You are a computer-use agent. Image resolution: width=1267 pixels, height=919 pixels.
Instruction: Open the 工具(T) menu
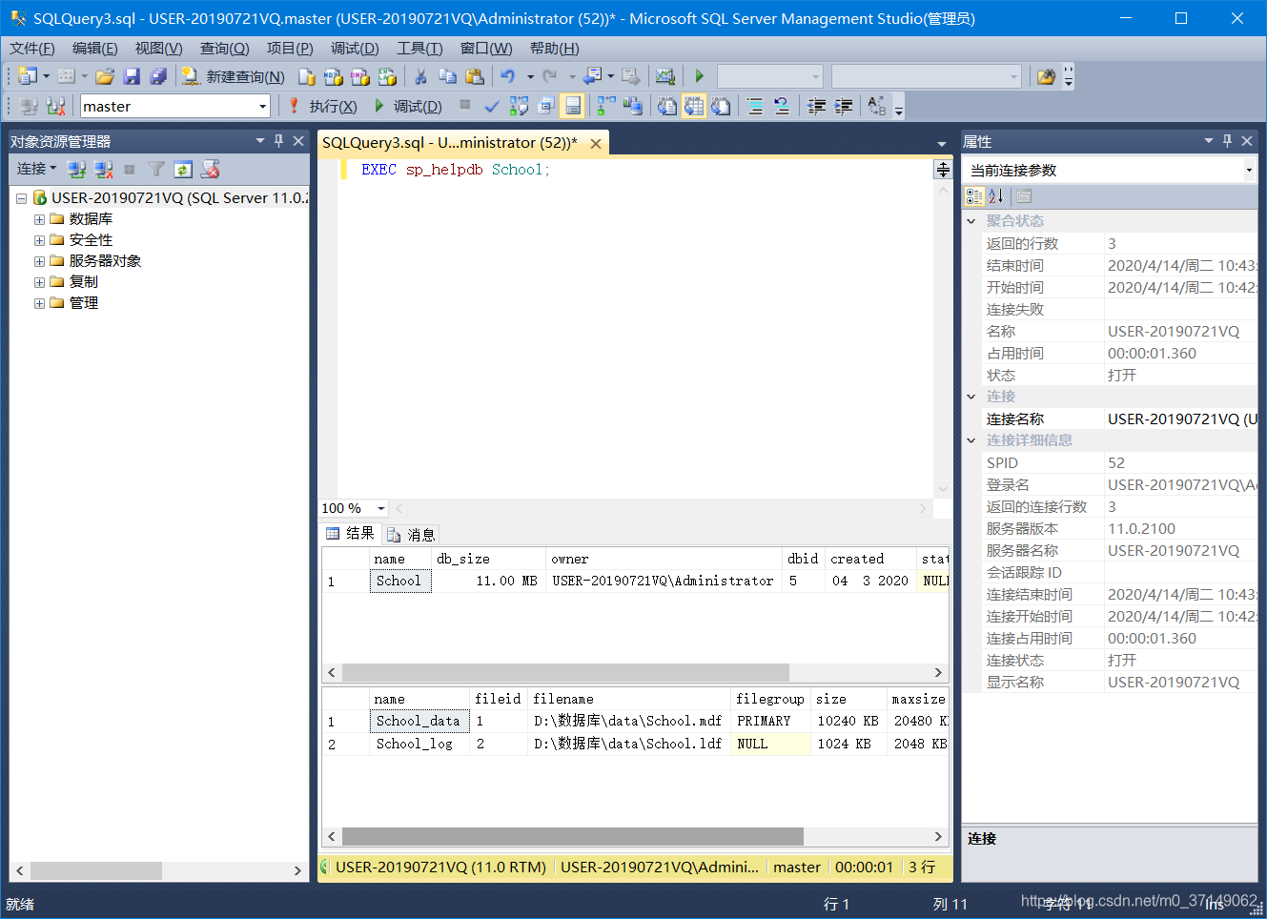[x=419, y=48]
